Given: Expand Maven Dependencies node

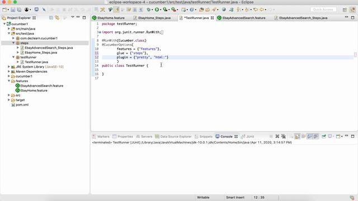Looking at the screenshot, I should coord(9,71).
